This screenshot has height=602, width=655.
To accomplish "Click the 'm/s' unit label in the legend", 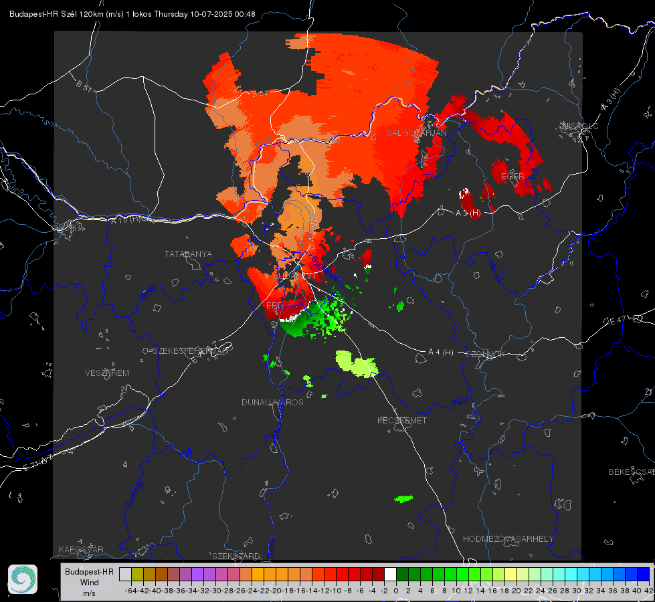I will click(x=89, y=593).
